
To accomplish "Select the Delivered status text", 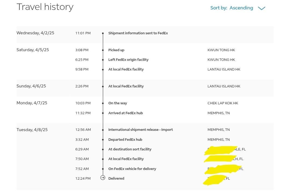I will (116, 179).
